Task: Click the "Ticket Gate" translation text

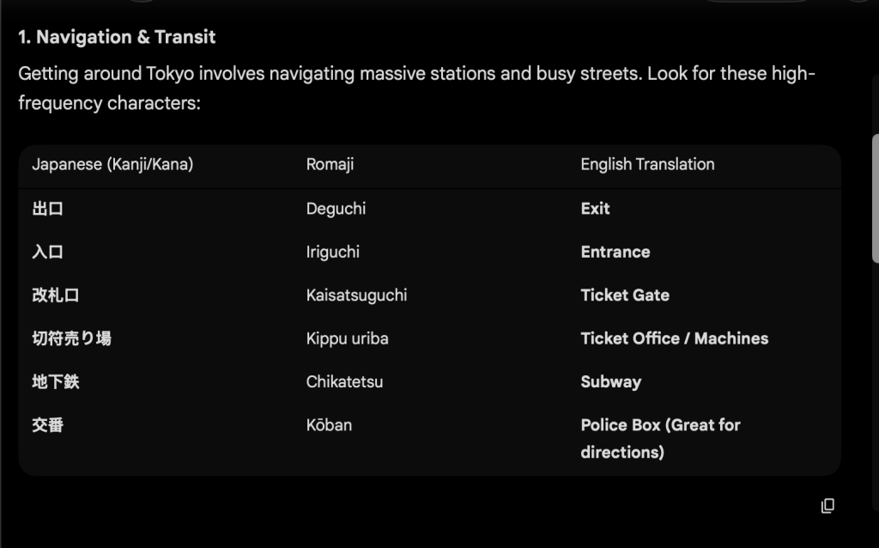Action: (x=625, y=295)
